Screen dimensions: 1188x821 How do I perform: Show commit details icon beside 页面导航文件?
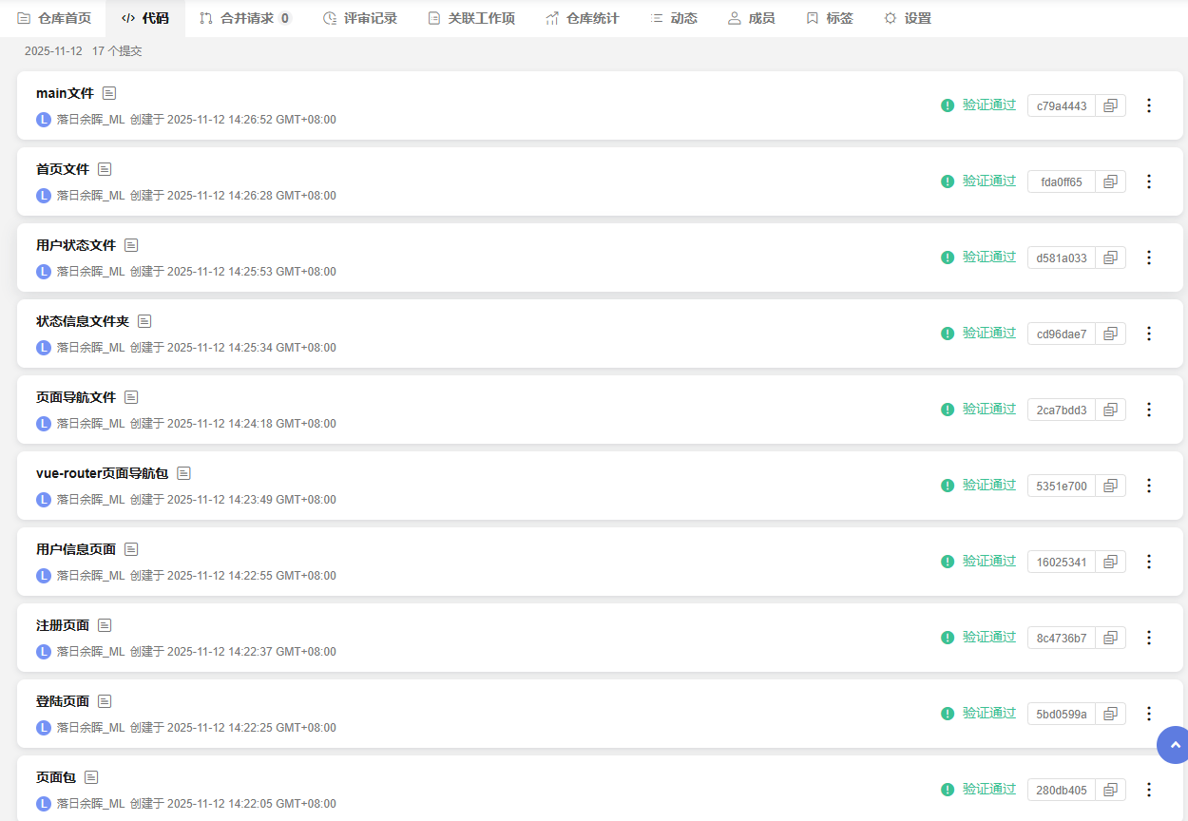click(131, 397)
